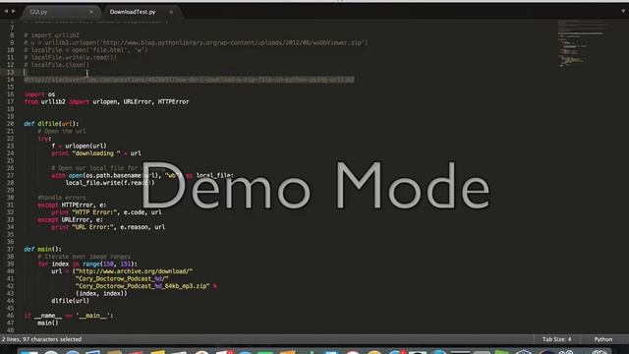Click the "except HTTPError, e:" line

pos(72,206)
